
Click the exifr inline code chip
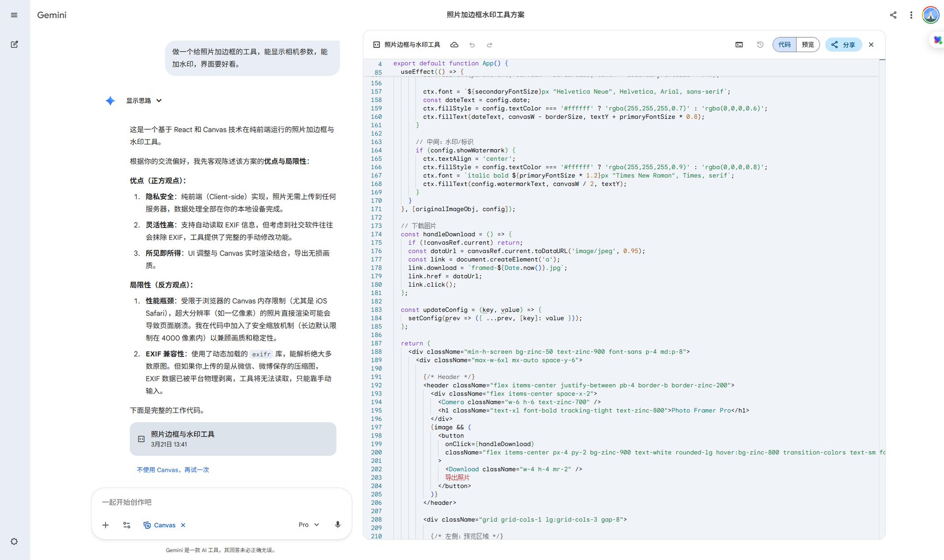(x=261, y=354)
